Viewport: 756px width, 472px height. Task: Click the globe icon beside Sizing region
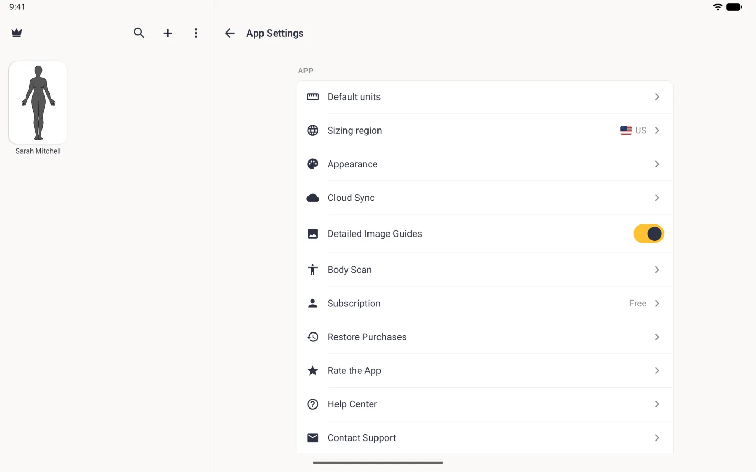pos(312,130)
